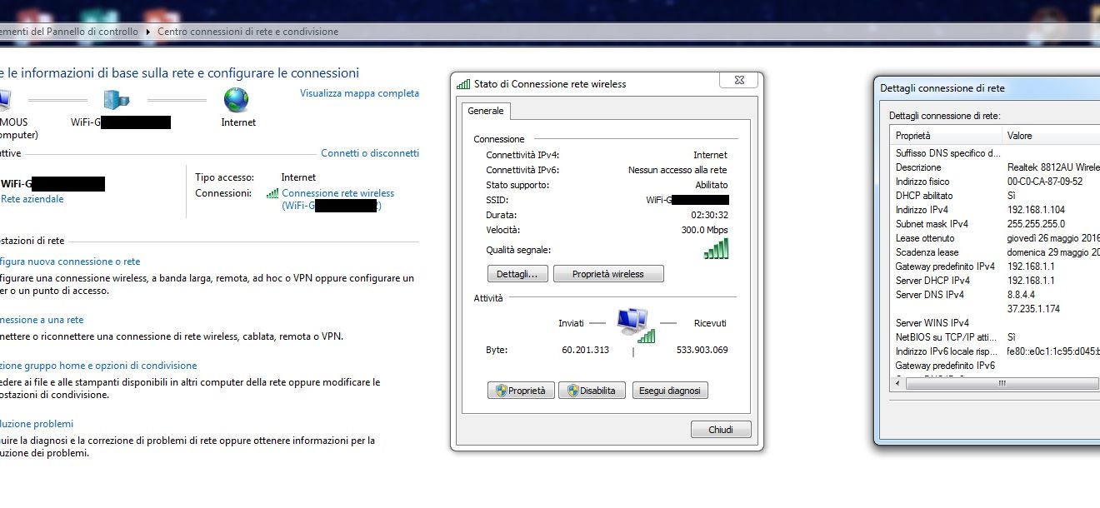
Task: Click DNS value 37.235.1.174
Action: point(1035,309)
